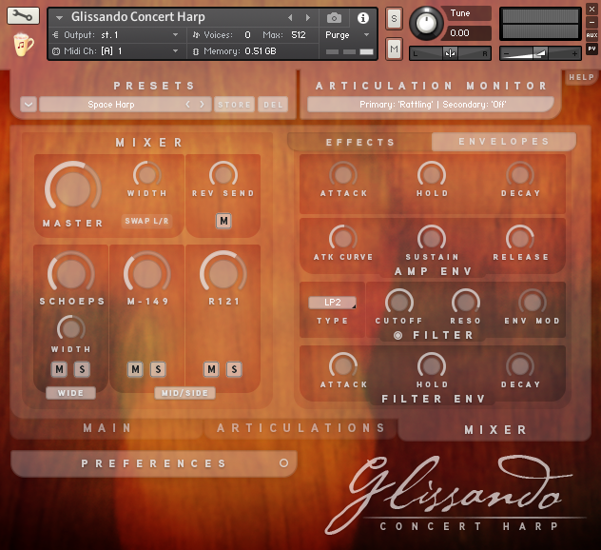Click the filter CUTOFF knob
601x550 pixels.
pyautogui.click(x=399, y=303)
